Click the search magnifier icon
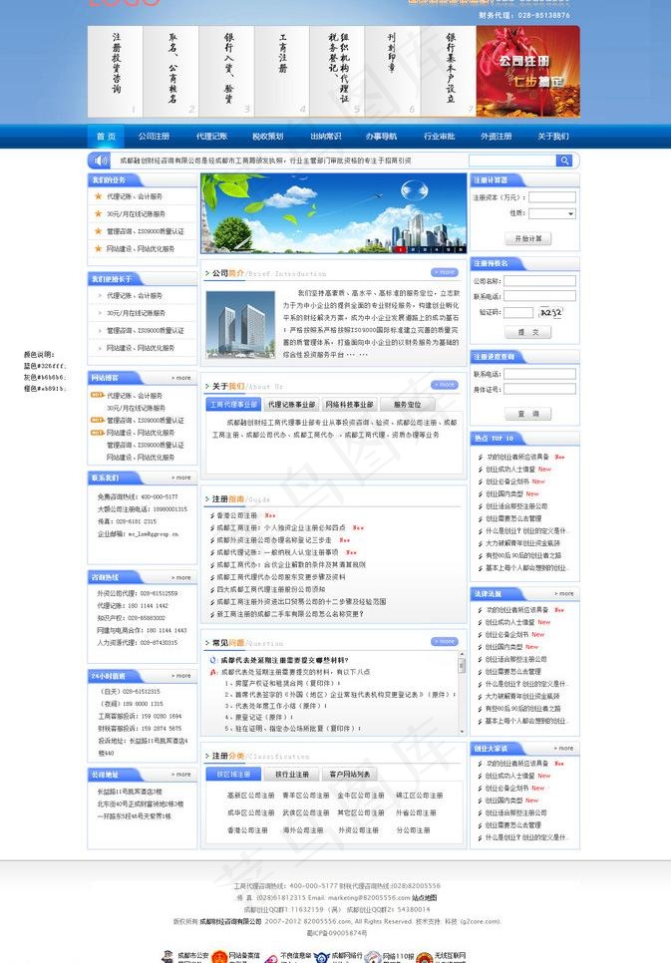The width and height of the screenshot is (671, 963). pyautogui.click(x=563, y=160)
